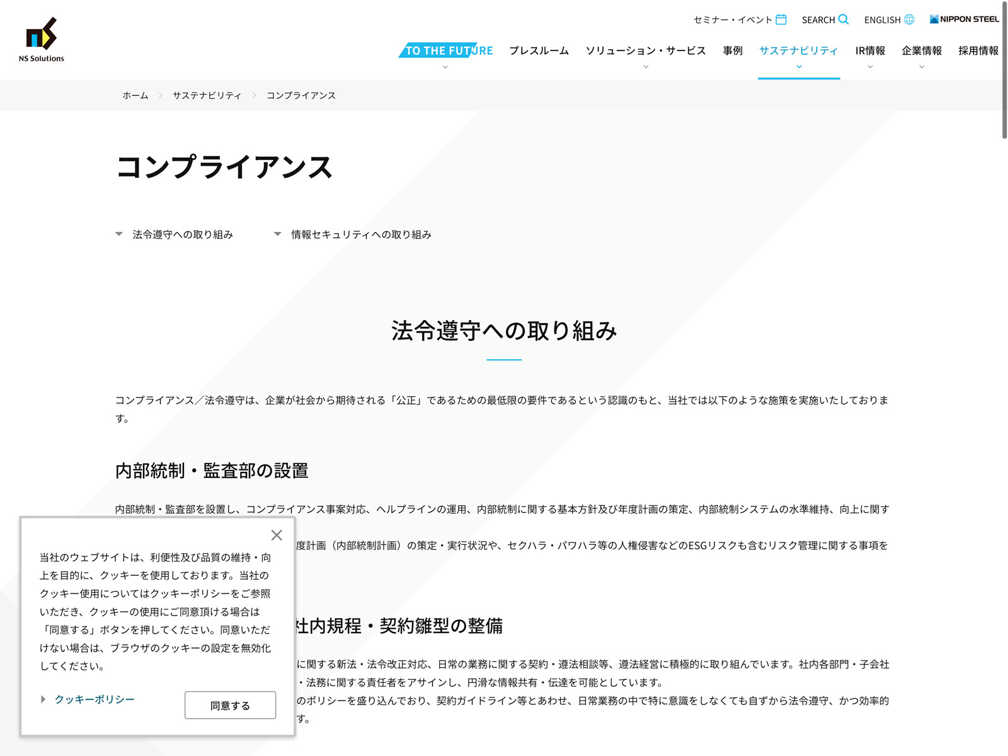Open the クッキーポリシー link
This screenshot has height=756, width=1008.
(x=94, y=699)
